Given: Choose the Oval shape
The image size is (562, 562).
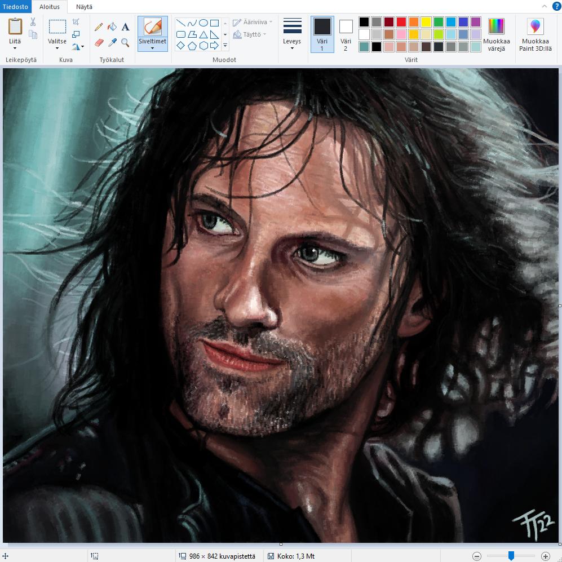Looking at the screenshot, I should 203,23.
